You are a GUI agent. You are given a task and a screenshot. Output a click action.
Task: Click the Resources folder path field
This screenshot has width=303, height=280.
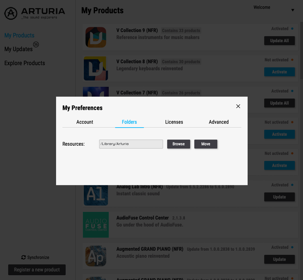(x=131, y=144)
